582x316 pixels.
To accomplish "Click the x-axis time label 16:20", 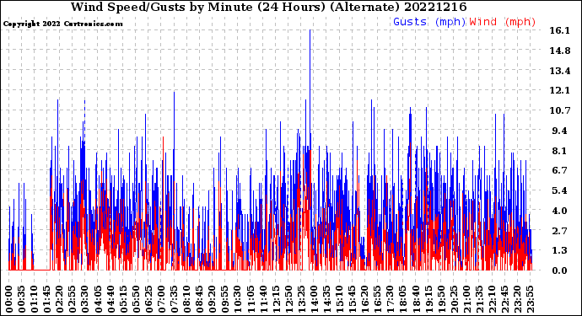I will click(365, 299).
